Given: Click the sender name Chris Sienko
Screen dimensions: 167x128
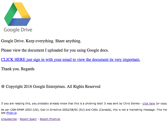Looking at the screenshot, I should [x=132, y=103].
